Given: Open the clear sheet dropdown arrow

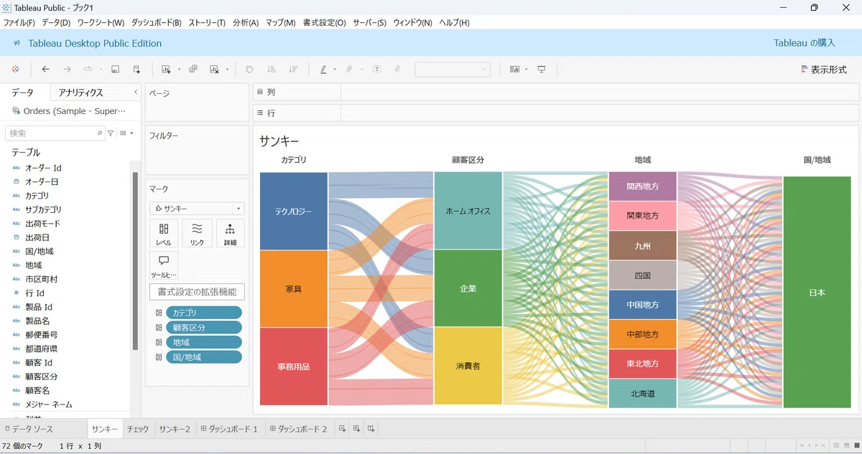Looking at the screenshot, I should (227, 70).
